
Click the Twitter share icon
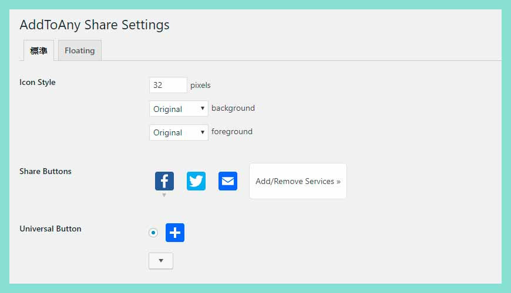196,180
